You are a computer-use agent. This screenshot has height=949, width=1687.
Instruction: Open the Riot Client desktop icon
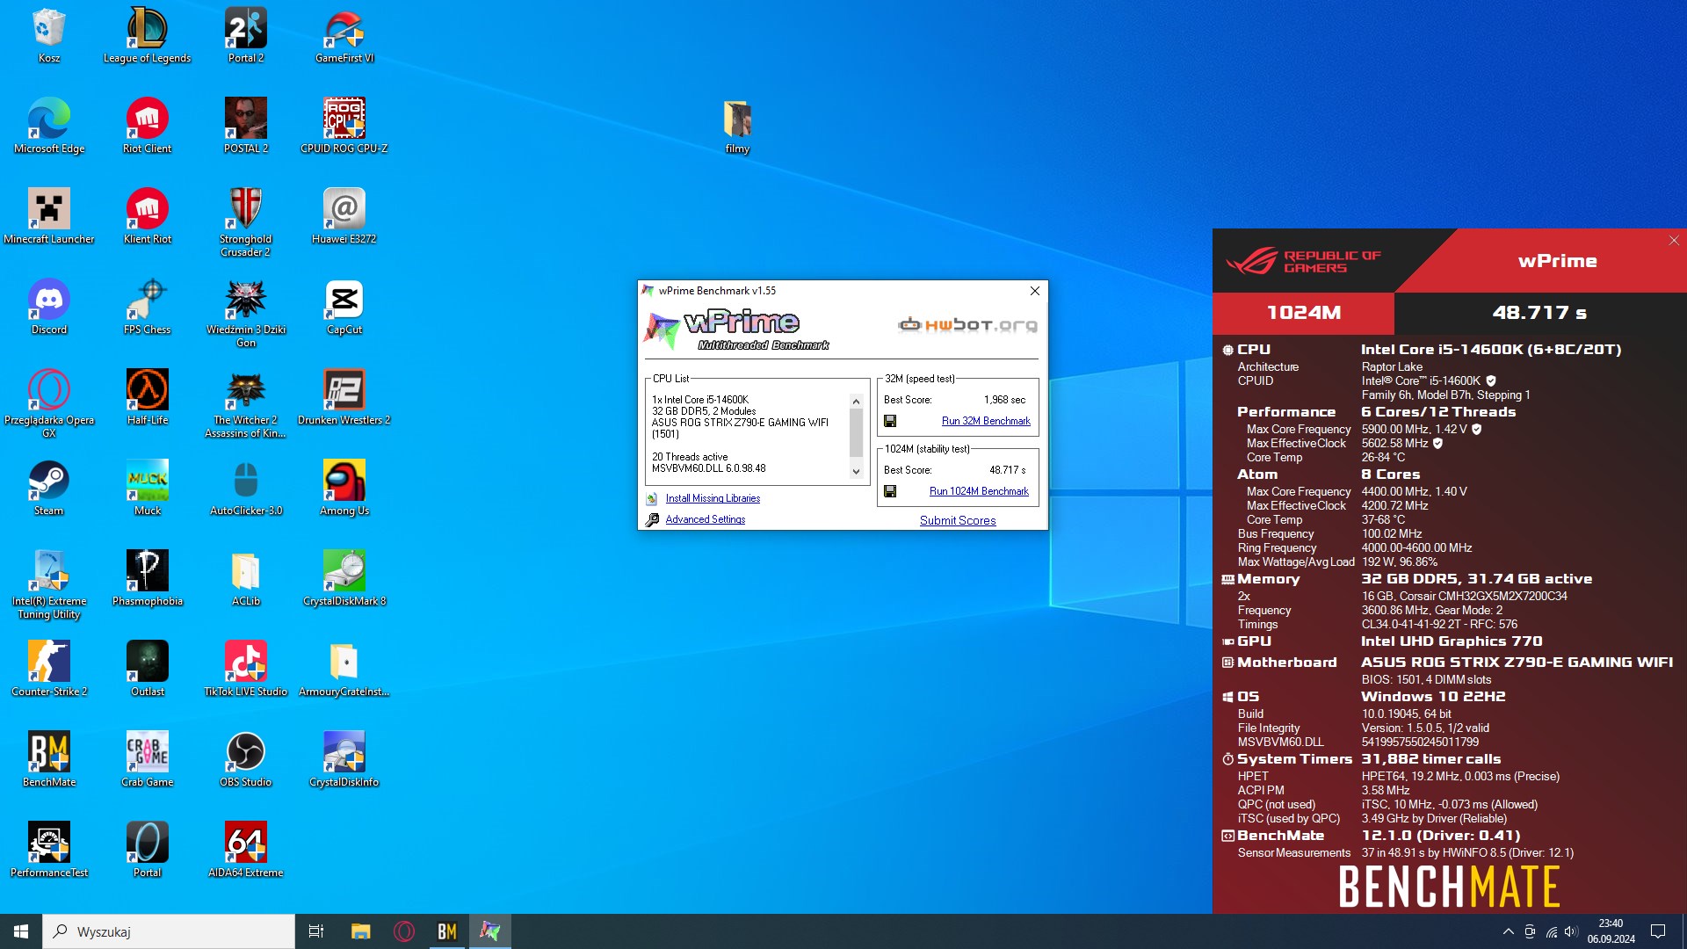(x=148, y=126)
